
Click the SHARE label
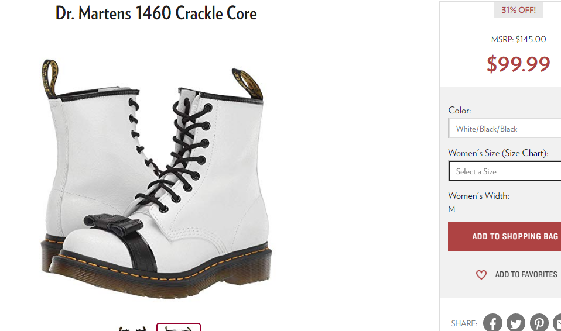click(464, 323)
